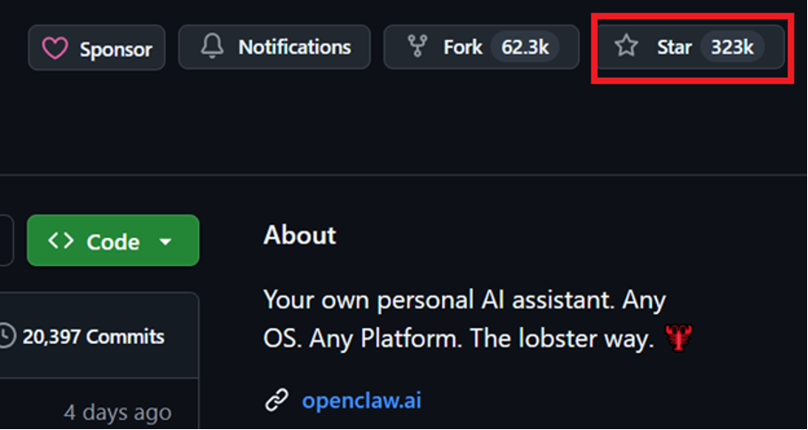Click the fork branch icon
Viewport: 808px width, 430px height.
point(417,47)
